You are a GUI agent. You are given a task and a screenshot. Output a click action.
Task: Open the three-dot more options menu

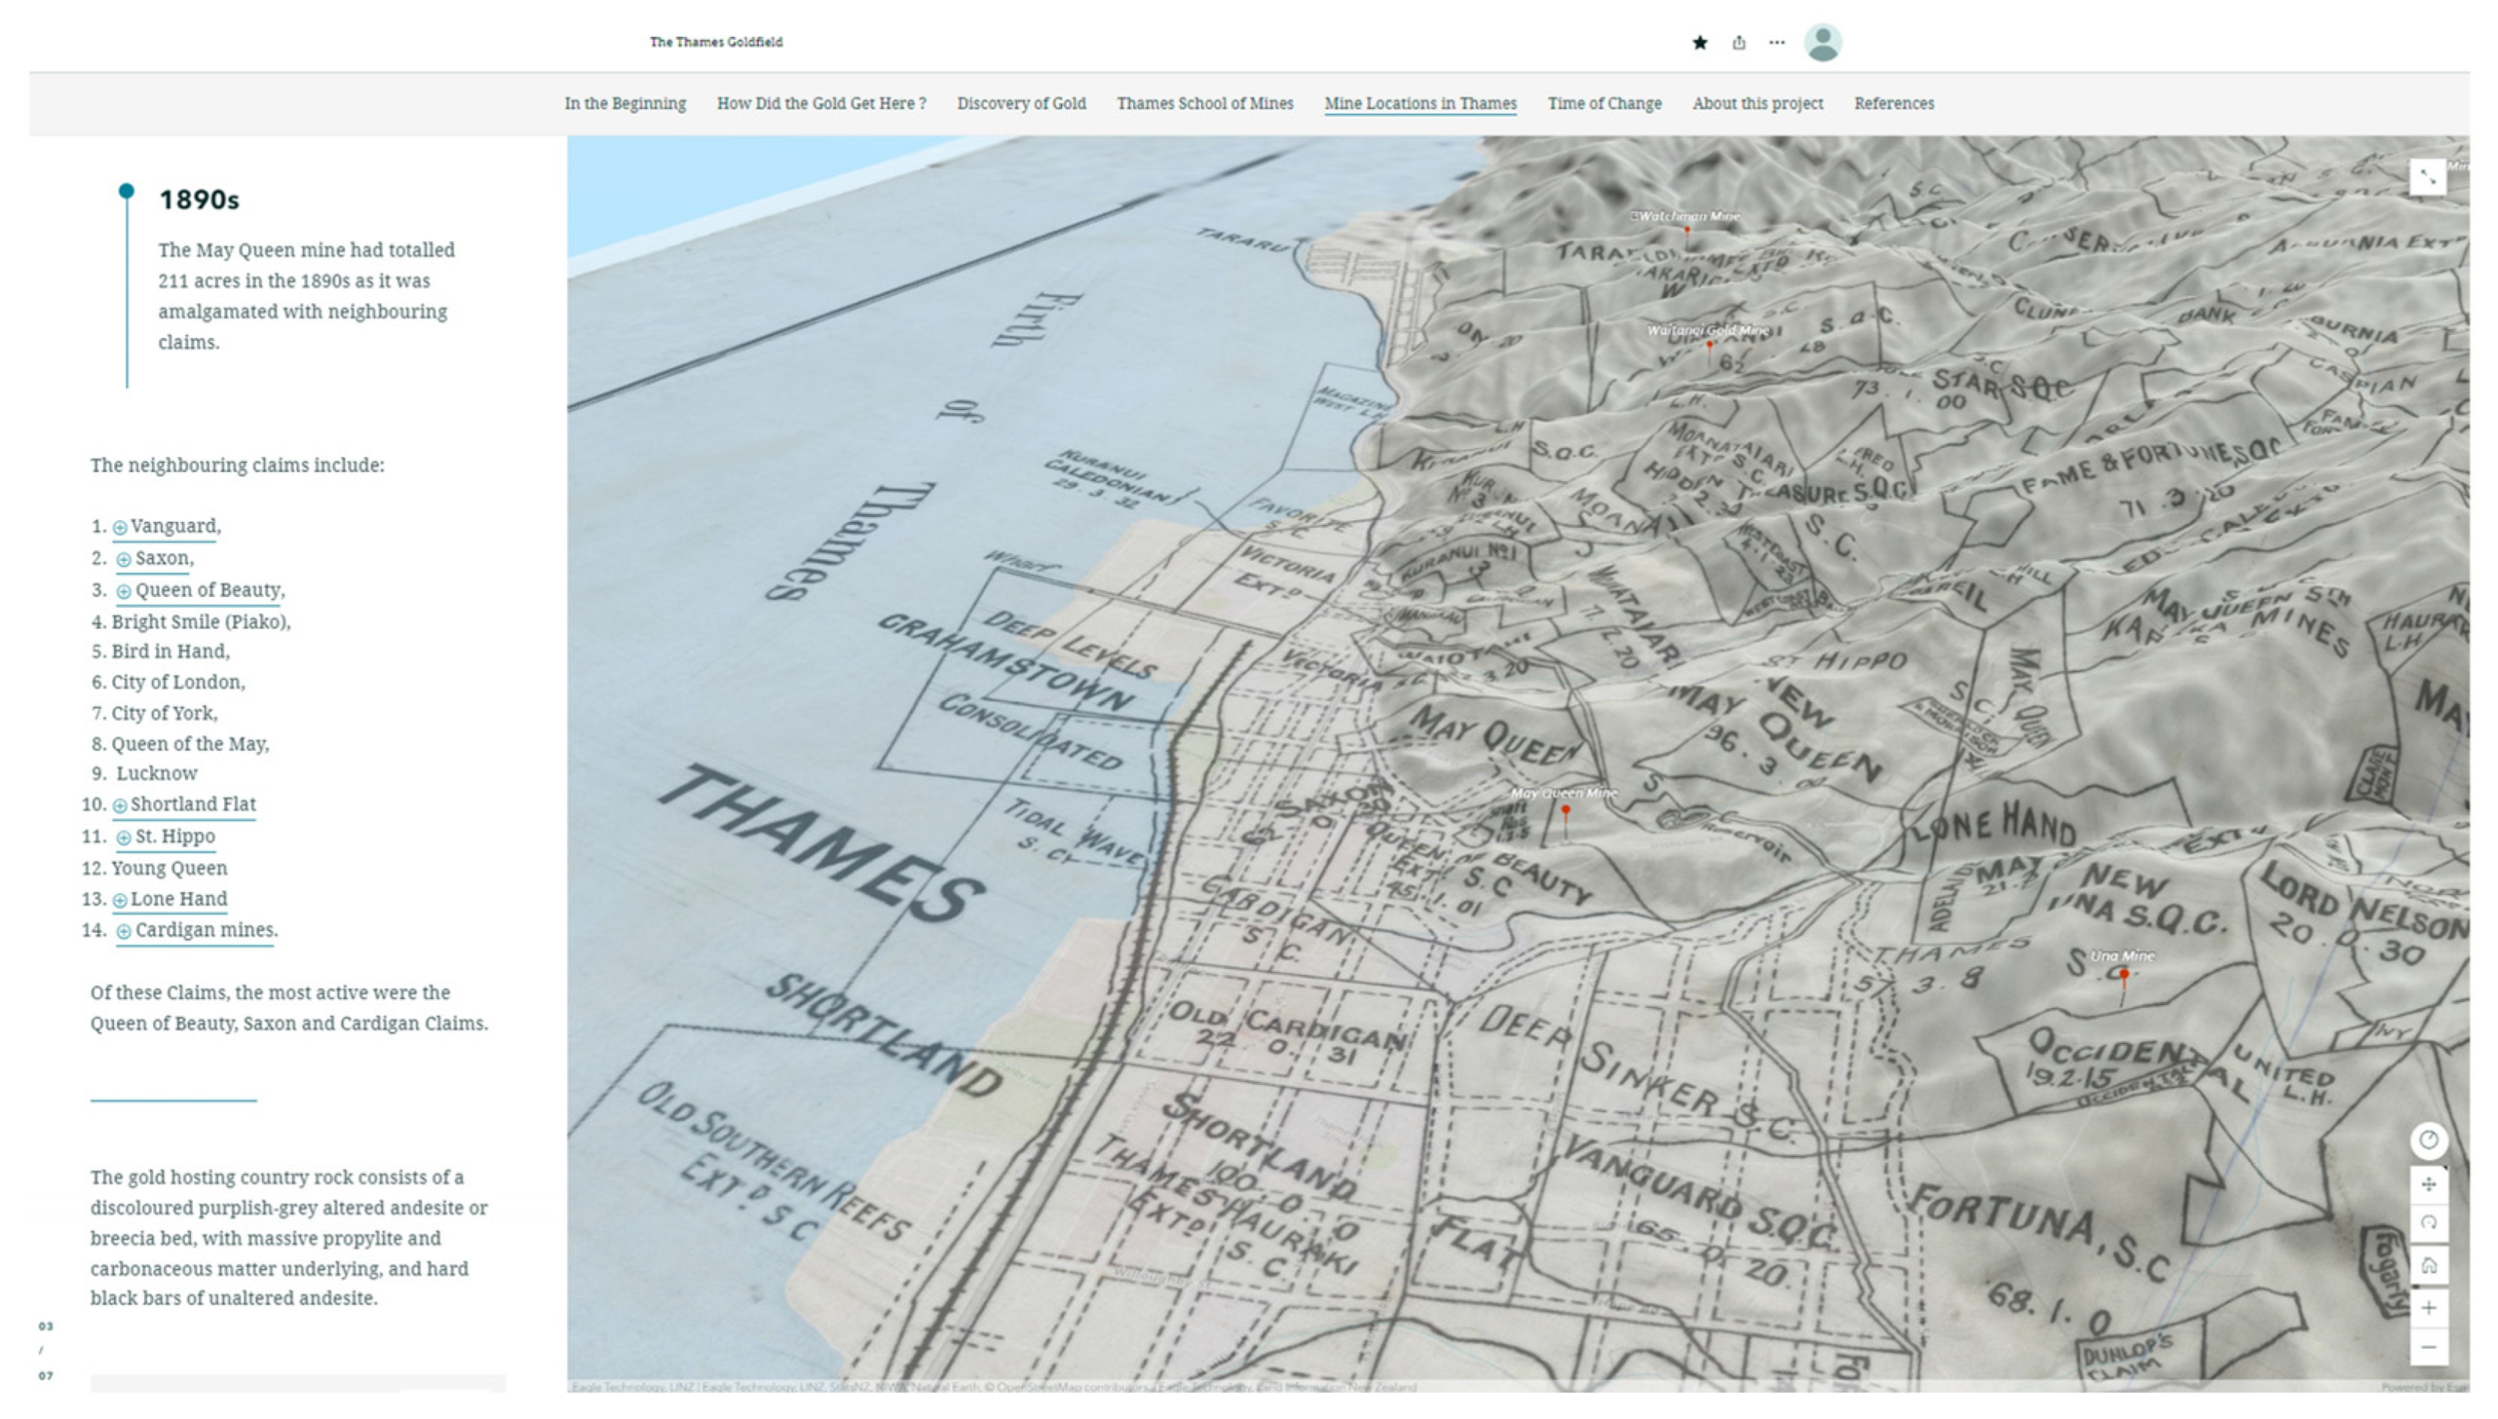pyautogui.click(x=1777, y=42)
